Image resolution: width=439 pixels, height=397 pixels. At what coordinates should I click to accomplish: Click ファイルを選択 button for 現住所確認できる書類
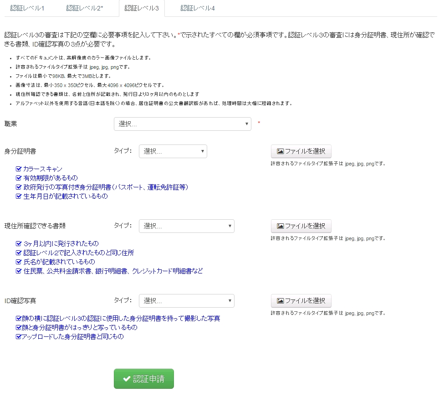[301, 226]
